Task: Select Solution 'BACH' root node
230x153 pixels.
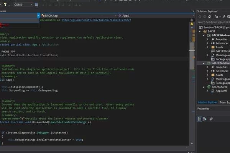Action: [217, 28]
